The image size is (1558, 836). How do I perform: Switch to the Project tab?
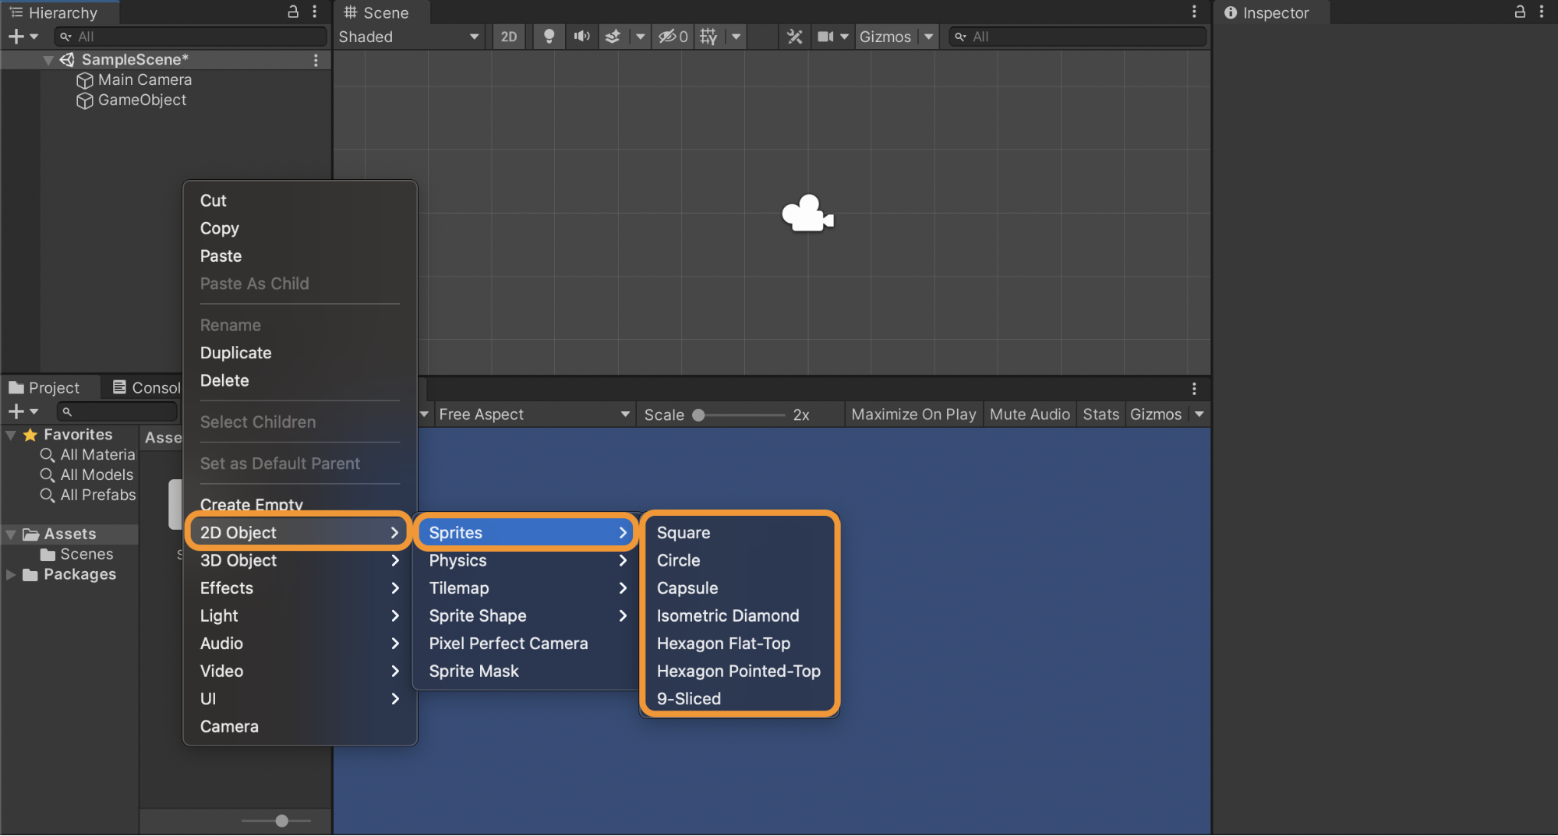coord(44,387)
